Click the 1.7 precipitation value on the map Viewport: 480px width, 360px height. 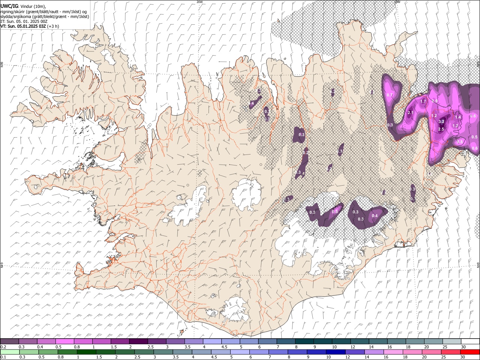pyautogui.click(x=423, y=102)
